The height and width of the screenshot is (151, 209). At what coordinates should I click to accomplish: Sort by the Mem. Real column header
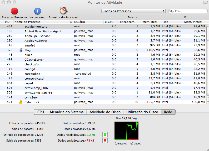150,22
